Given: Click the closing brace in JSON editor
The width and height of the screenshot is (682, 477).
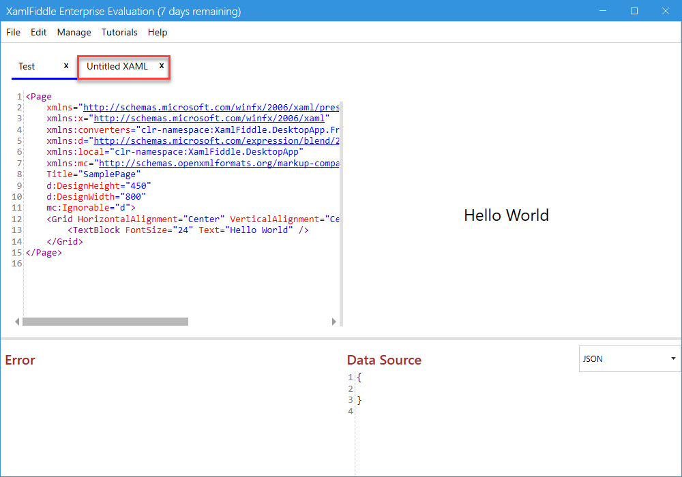Looking at the screenshot, I should click(359, 400).
